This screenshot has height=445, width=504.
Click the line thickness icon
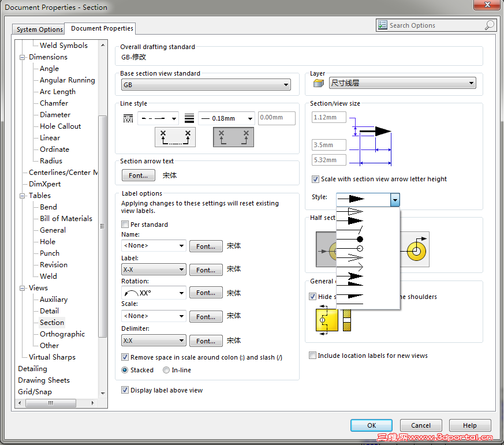click(189, 118)
